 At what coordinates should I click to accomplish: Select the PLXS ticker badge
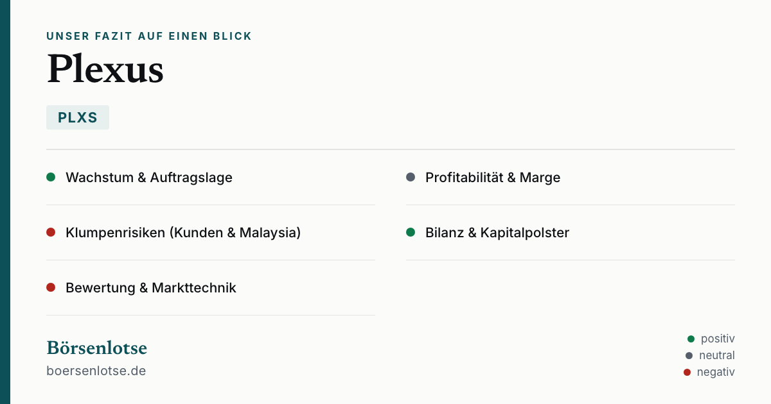click(78, 117)
